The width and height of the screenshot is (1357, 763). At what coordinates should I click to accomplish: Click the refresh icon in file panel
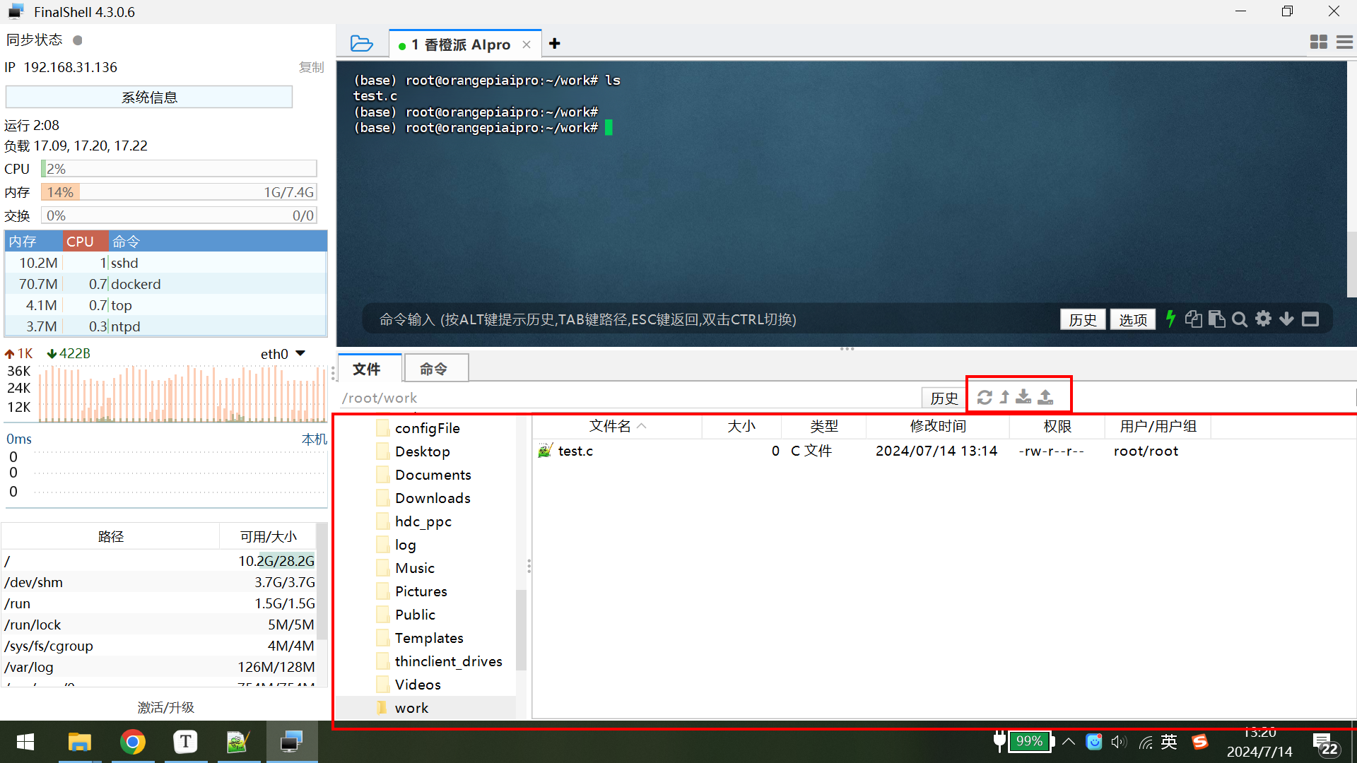[985, 398]
